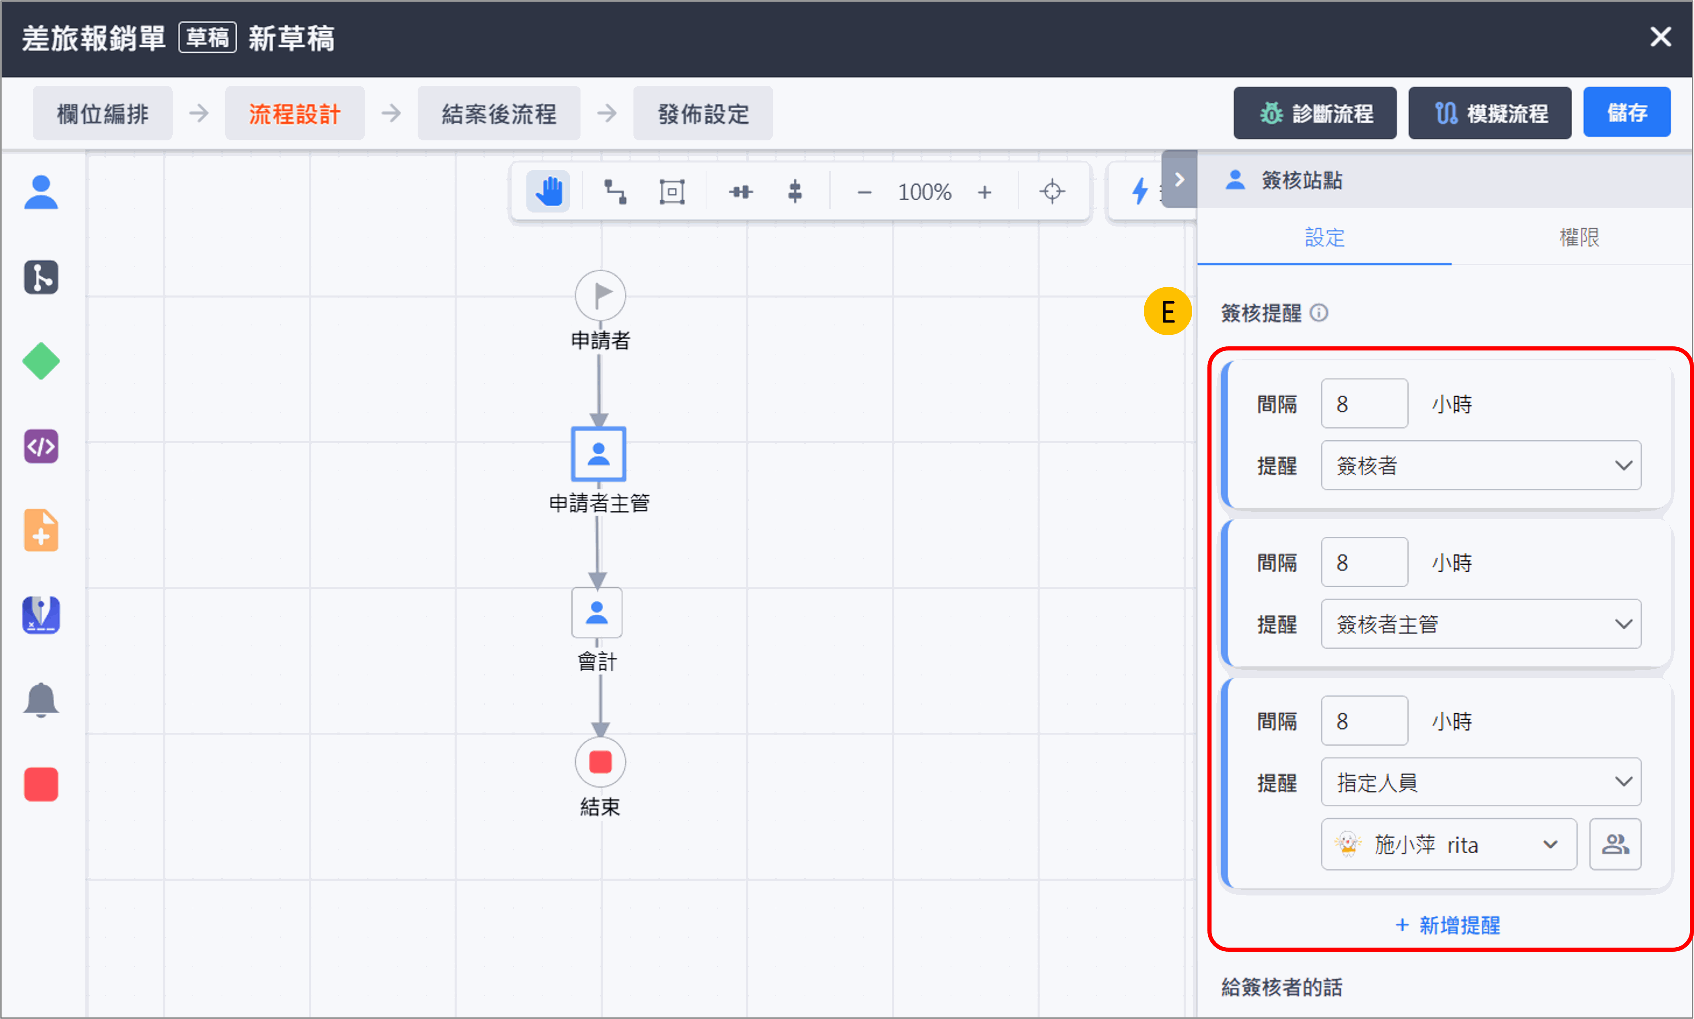Screen dimensions: 1694x1019
Task: Select the purple code node icon
Action: [x=41, y=447]
